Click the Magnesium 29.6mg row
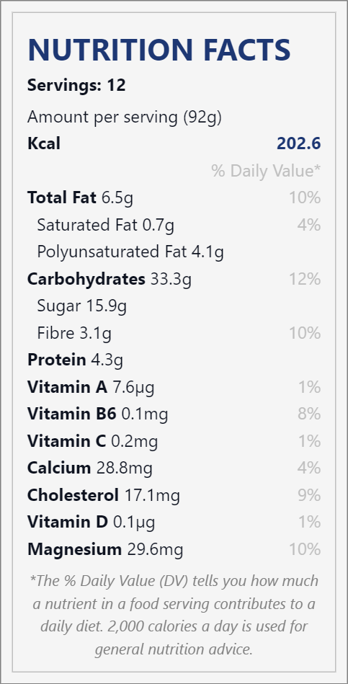348x684 pixels. click(174, 549)
